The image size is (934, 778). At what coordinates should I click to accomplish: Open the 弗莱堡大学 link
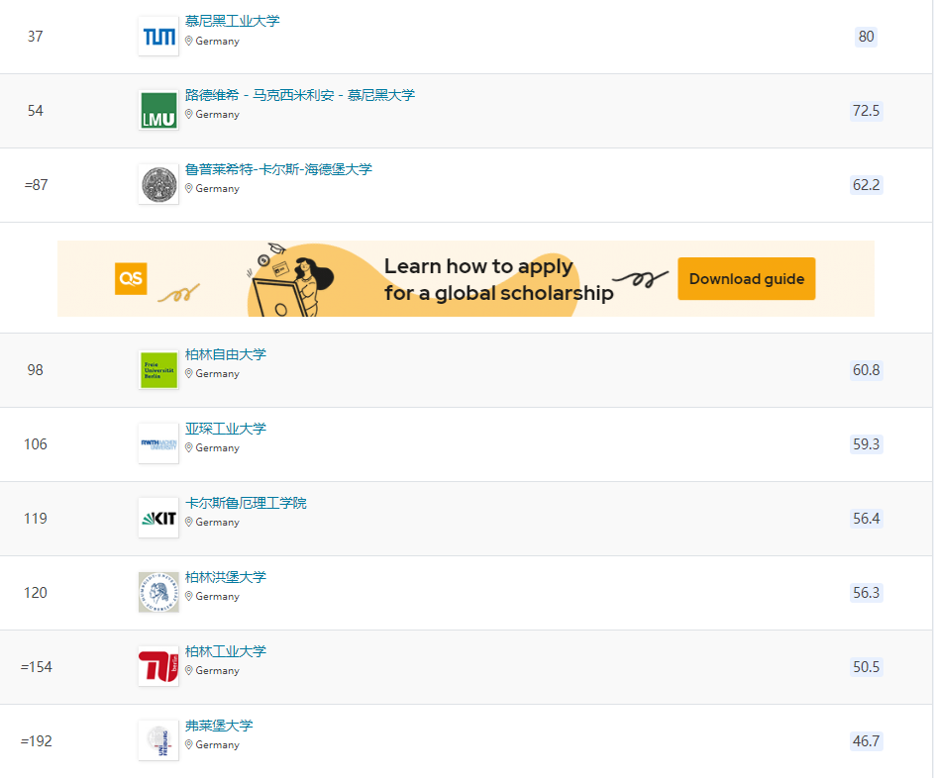coord(219,726)
